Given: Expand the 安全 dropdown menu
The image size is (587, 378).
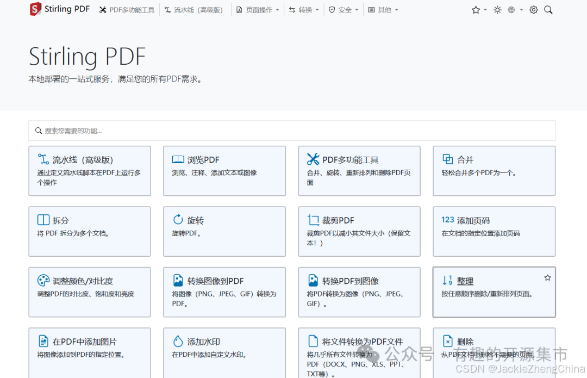Looking at the screenshot, I should [x=344, y=10].
